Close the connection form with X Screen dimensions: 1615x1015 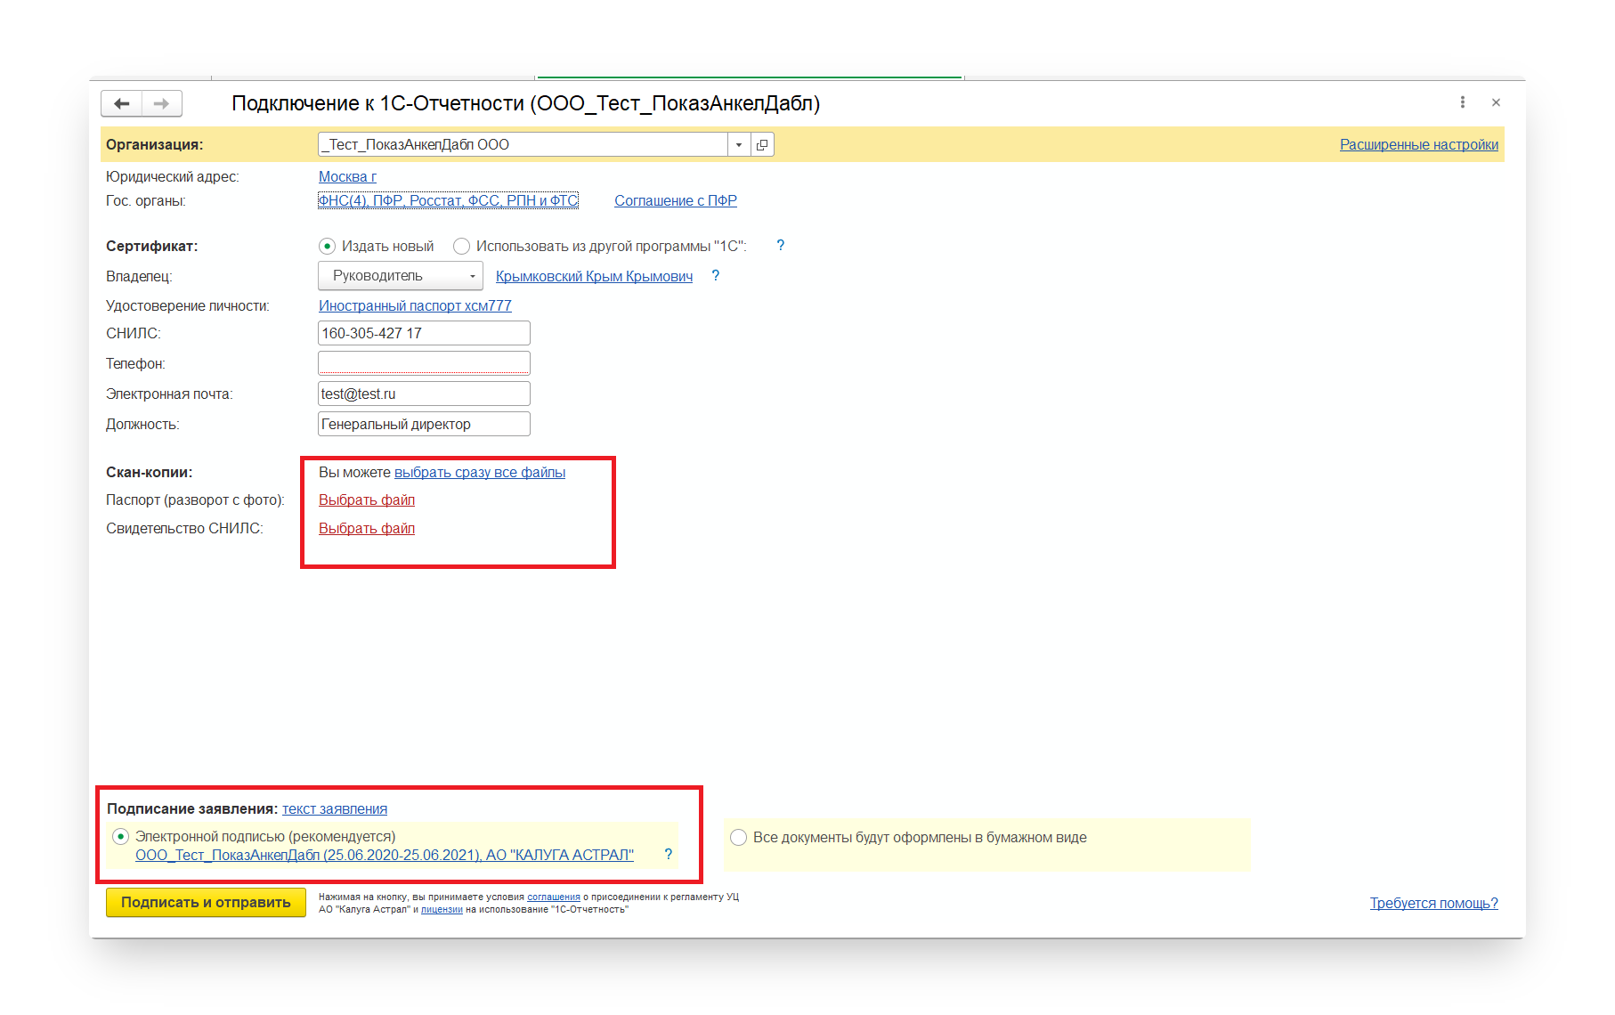(1496, 102)
